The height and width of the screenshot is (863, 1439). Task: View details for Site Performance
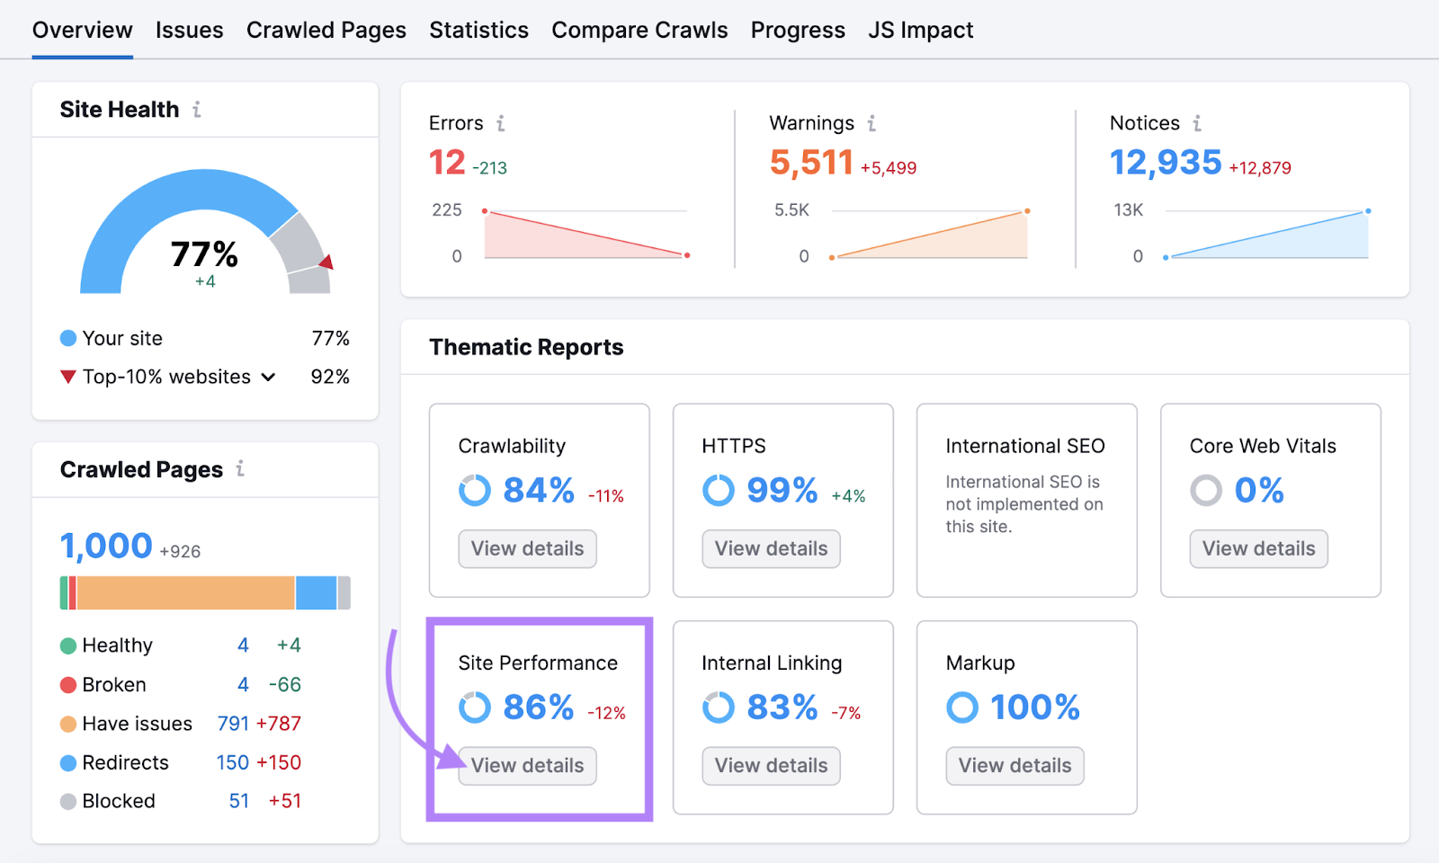[527, 765]
